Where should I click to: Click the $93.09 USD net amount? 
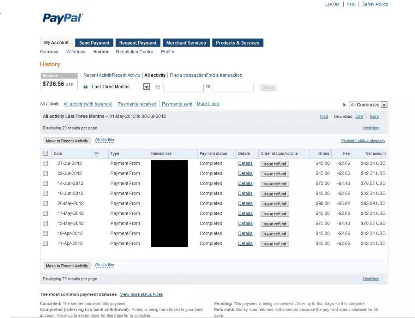point(373,203)
